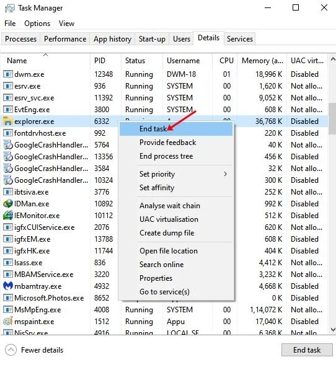This screenshot has width=336, height=365.
Task: Click the esrv_svc.exe process icon
Action: click(x=8, y=98)
